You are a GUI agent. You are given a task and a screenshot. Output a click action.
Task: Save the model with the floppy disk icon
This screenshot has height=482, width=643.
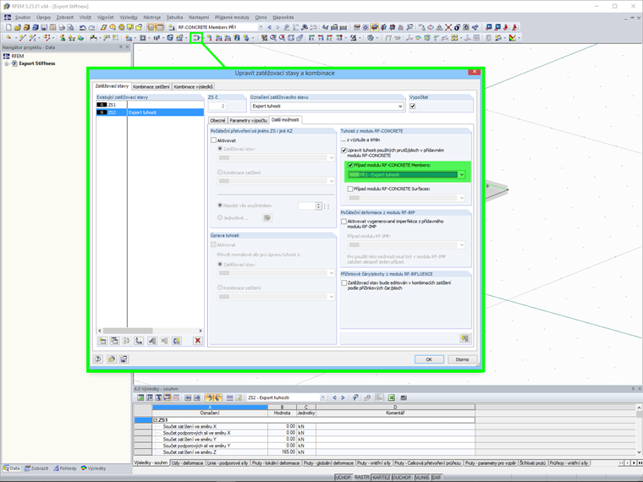[44, 27]
